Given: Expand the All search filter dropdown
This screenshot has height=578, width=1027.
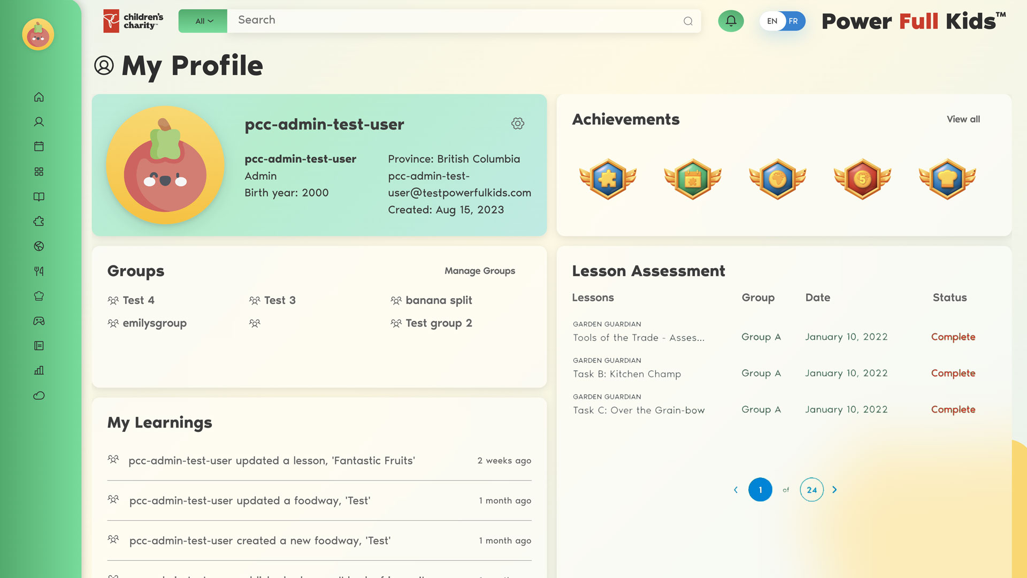Looking at the screenshot, I should point(203,21).
